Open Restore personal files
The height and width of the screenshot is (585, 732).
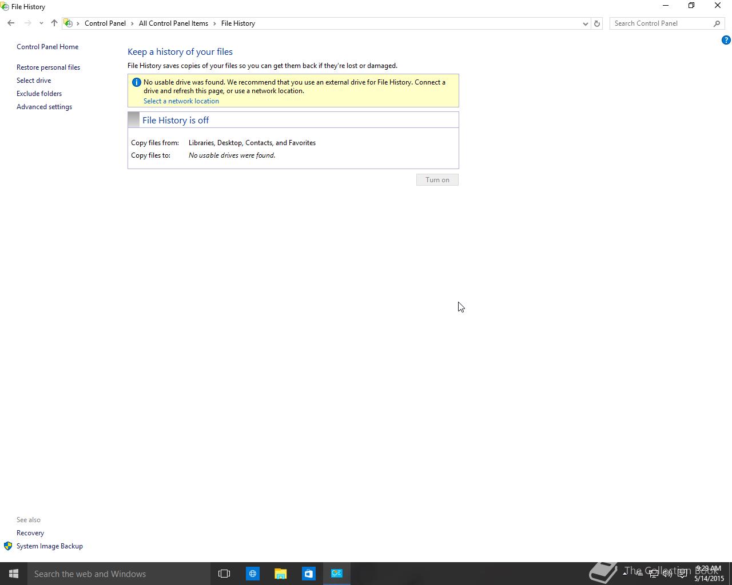point(48,67)
